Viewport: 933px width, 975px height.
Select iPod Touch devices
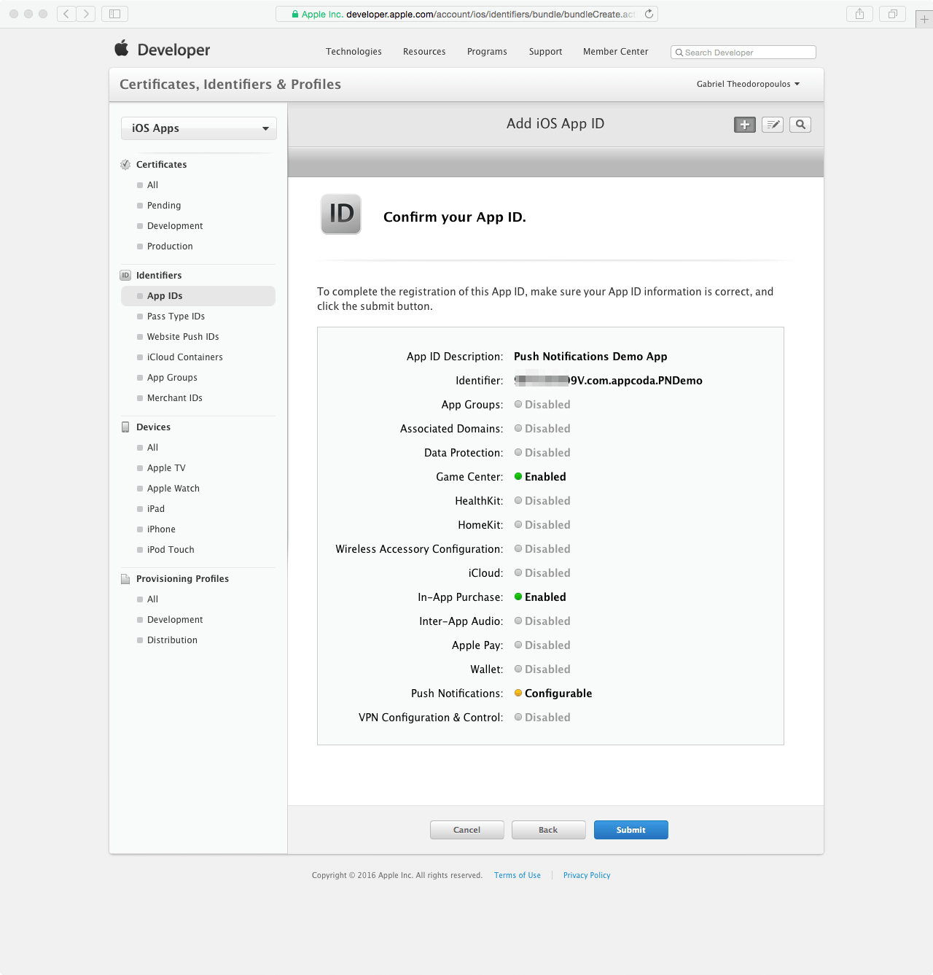[x=171, y=550]
